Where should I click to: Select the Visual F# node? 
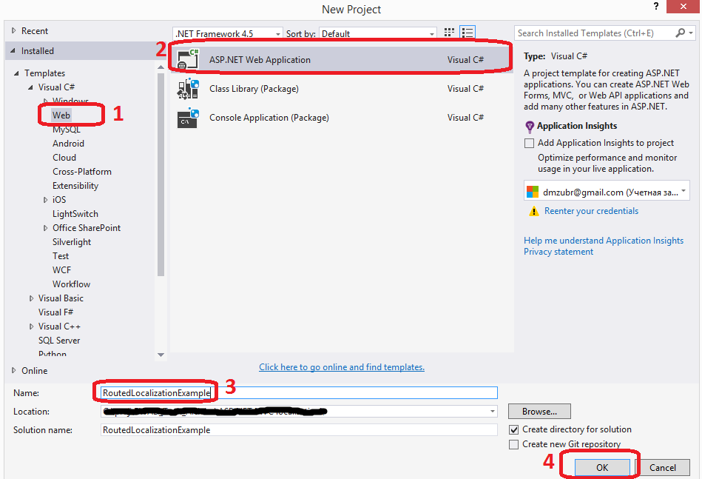[x=55, y=312]
